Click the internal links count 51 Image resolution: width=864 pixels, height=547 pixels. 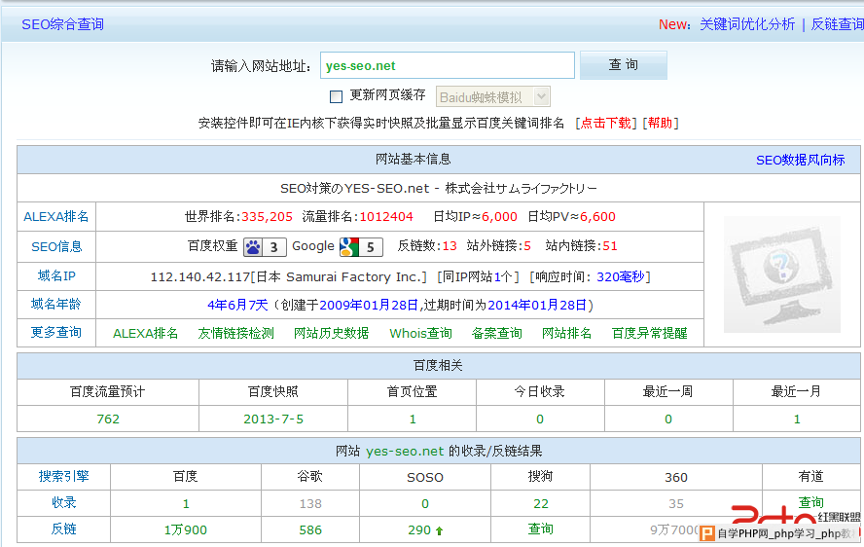coord(610,246)
